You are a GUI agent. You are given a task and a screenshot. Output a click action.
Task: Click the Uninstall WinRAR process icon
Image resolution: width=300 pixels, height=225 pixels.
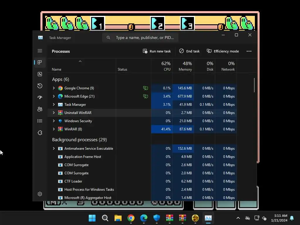(60, 113)
